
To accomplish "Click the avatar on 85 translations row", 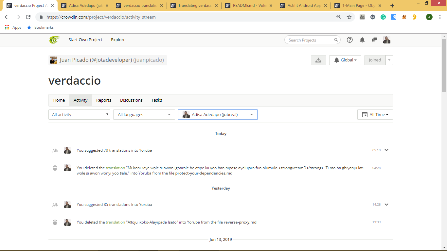I will point(67,205).
